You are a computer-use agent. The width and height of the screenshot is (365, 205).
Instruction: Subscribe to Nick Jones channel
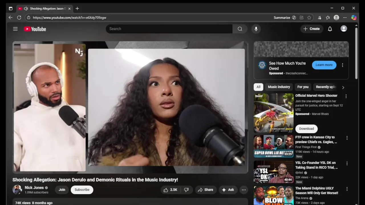[x=82, y=190]
